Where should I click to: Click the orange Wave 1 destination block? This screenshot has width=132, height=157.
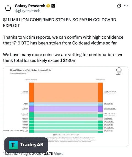pyautogui.click(x=100, y=92)
